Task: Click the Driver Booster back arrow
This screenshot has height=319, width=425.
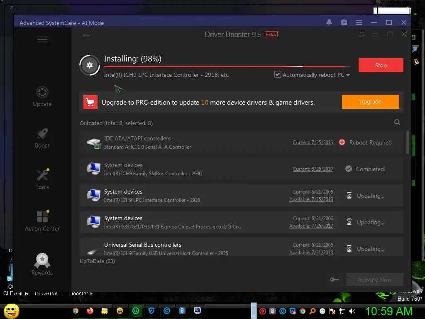Action: (86, 35)
